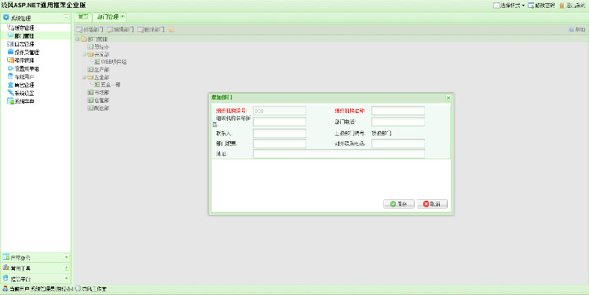This screenshot has height=295, width=589.
Task: Click the 部门邮箱 input field
Action: (280, 144)
